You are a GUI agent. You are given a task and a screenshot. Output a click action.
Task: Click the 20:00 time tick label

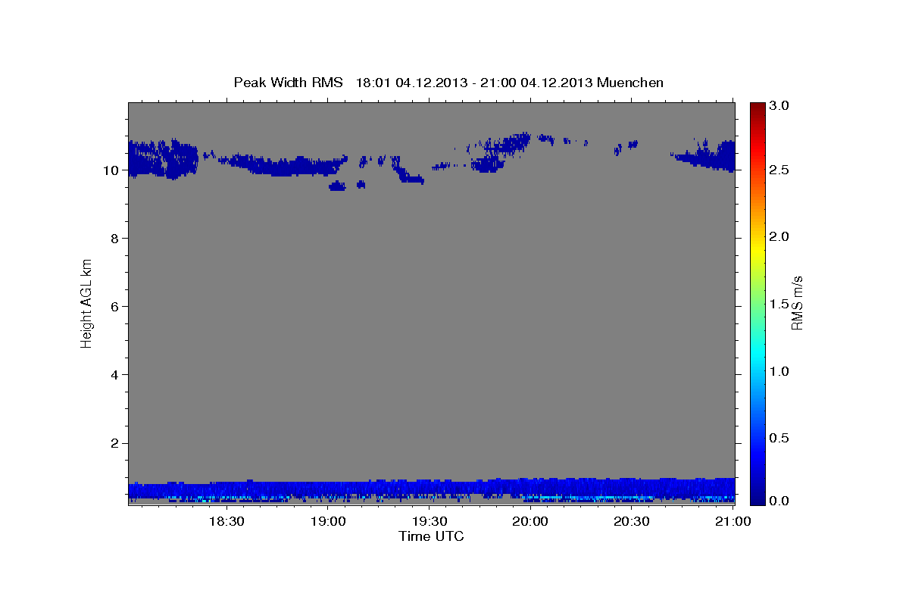pyautogui.click(x=530, y=521)
